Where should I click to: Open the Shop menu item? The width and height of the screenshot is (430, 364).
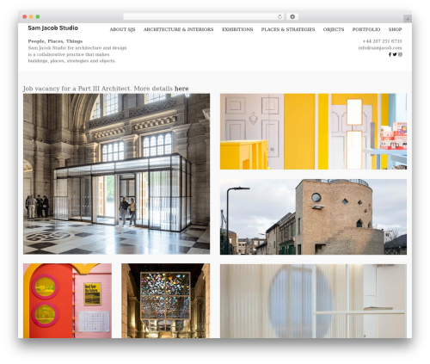[395, 29]
